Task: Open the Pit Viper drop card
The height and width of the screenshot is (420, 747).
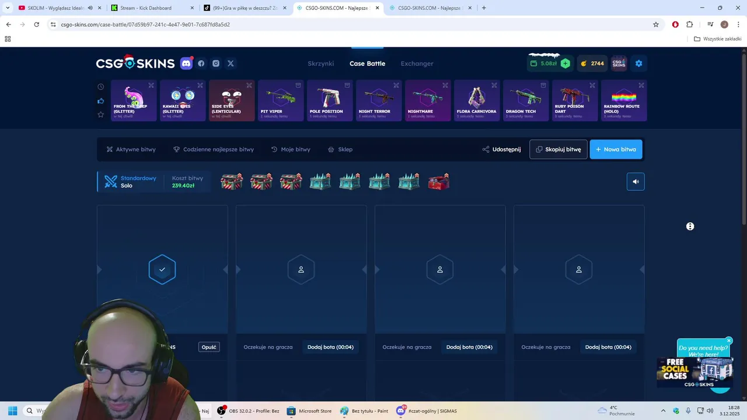Action: tap(281, 100)
